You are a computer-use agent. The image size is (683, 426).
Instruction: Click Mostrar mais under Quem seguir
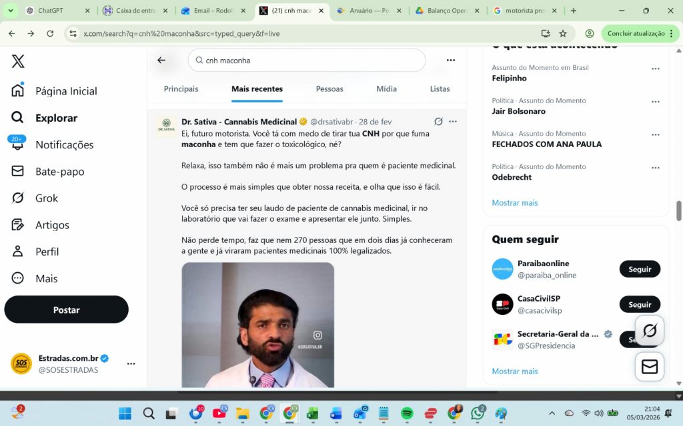tap(515, 371)
